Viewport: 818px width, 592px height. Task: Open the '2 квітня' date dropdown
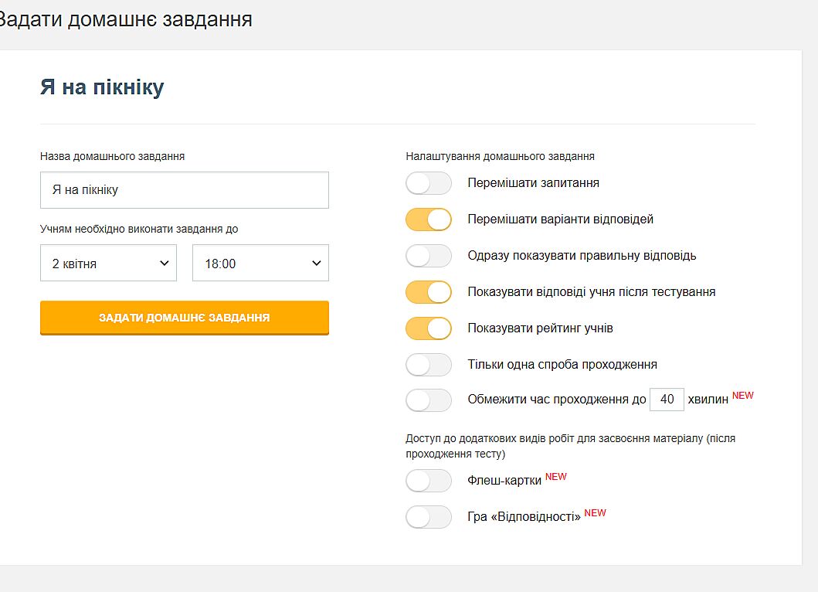pos(108,264)
